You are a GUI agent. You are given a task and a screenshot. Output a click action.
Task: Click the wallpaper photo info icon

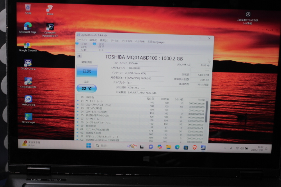248,14
